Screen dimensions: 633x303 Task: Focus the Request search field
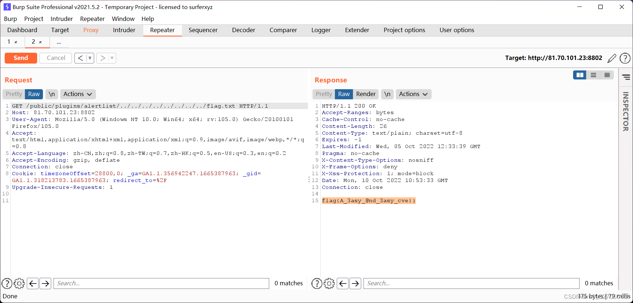point(161,283)
